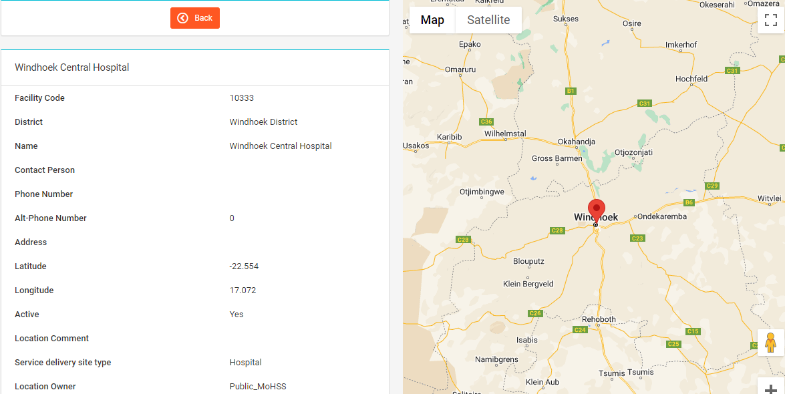The image size is (785, 394).
Task: Click the C26 road shield
Action: click(x=534, y=313)
